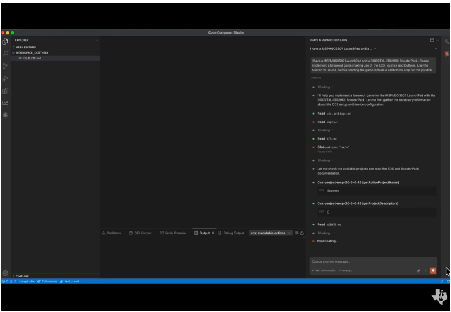
Task: Click the errors count in status bar
Action: (x=5, y=281)
